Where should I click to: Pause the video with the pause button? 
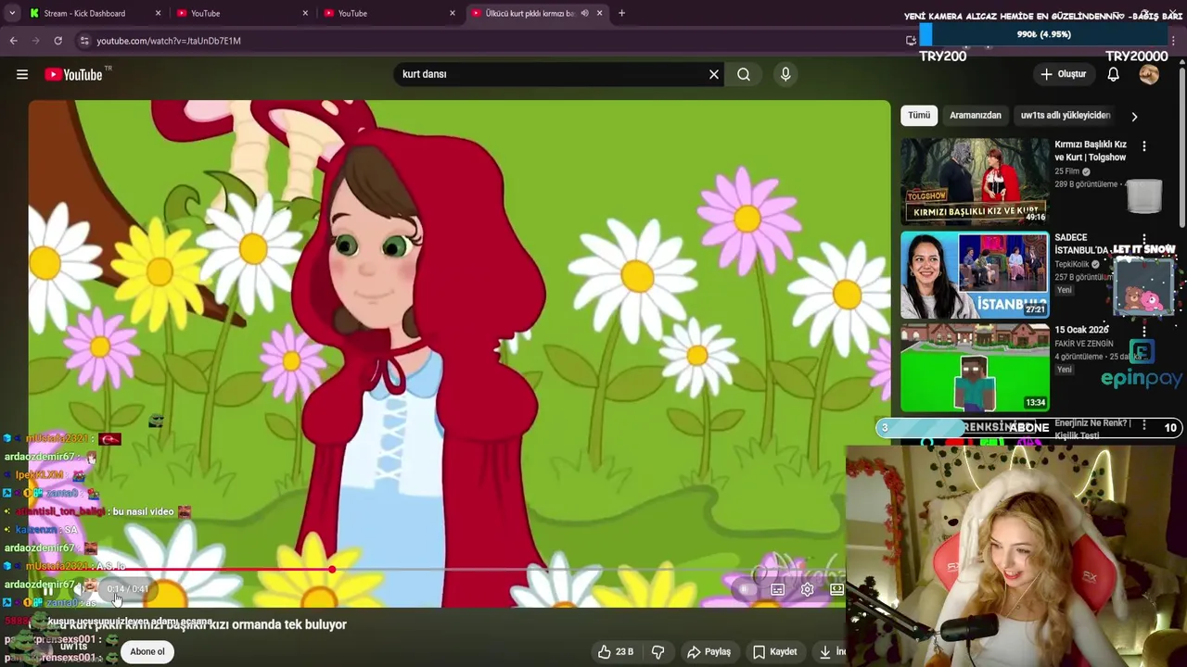coord(48,589)
